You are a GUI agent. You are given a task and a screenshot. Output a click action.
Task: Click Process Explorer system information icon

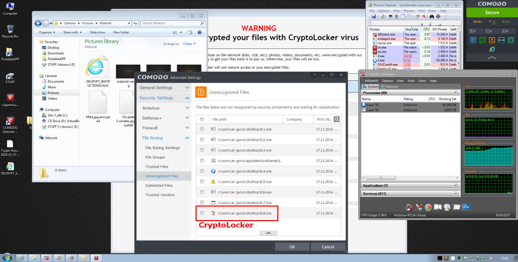click(391, 16)
